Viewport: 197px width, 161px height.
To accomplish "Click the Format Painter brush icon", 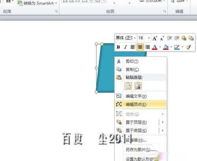I will click(188, 47).
